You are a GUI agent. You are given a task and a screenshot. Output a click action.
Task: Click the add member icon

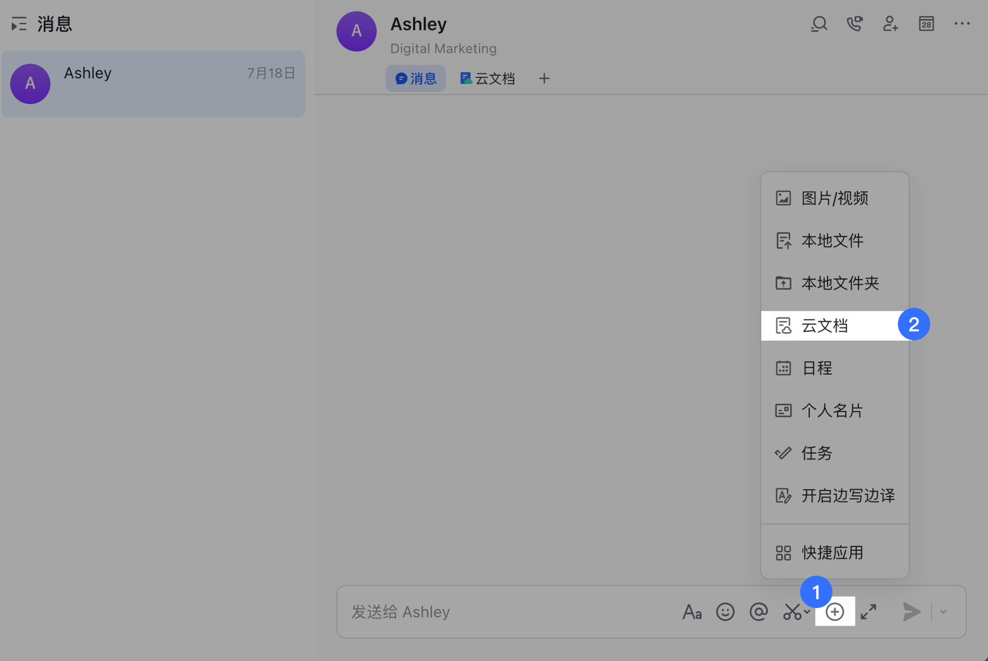[x=890, y=24]
